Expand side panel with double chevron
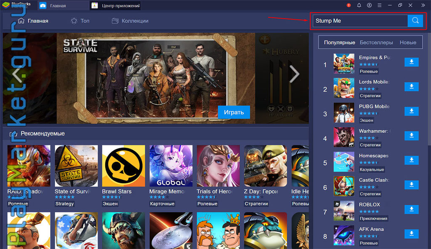431x249 pixels. pyautogui.click(x=423, y=5)
